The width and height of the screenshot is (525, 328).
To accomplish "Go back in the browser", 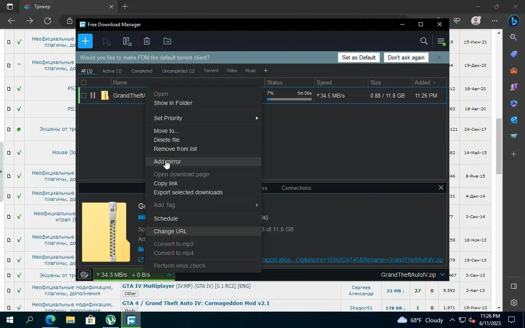I will (x=11, y=20).
